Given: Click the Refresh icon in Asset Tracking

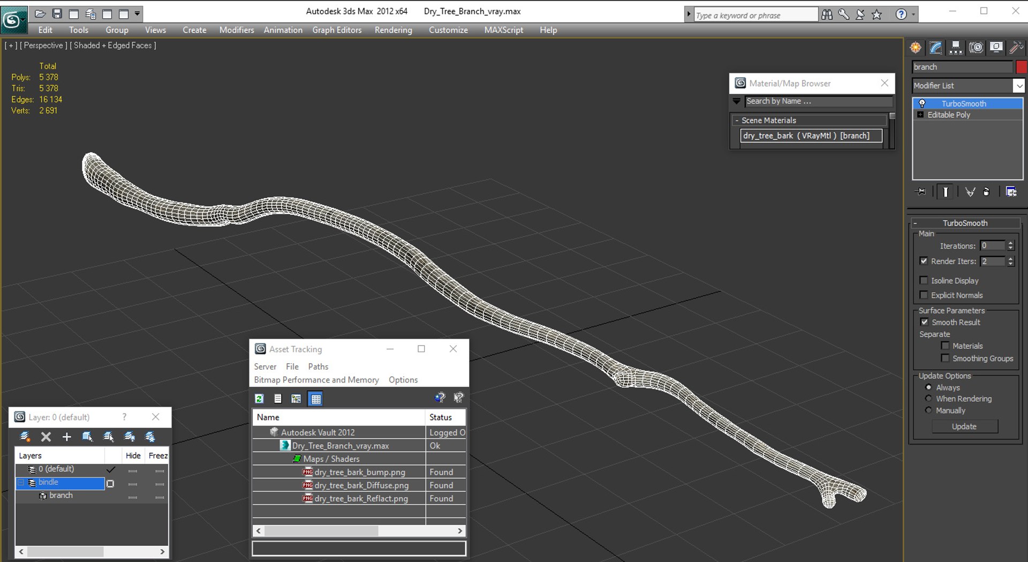Looking at the screenshot, I should coord(260,399).
